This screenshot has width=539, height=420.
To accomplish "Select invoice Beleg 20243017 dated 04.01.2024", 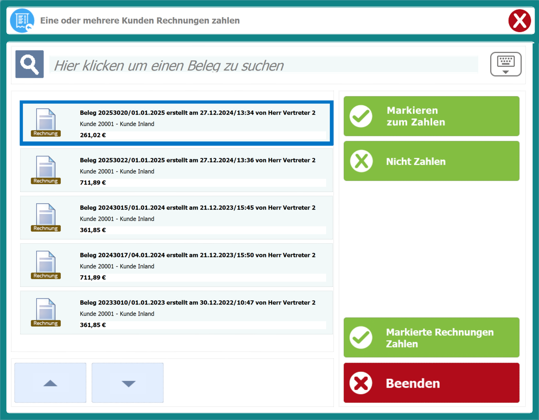I will coord(197,266).
